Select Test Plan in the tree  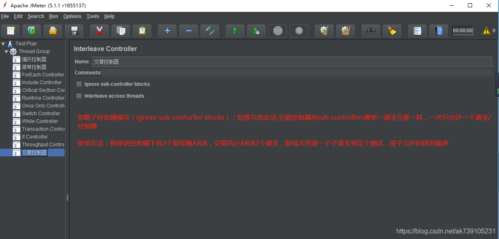tap(26, 44)
